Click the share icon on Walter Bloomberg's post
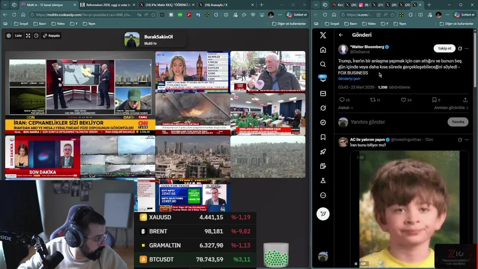The width and height of the screenshot is (478, 269). coord(465,100)
